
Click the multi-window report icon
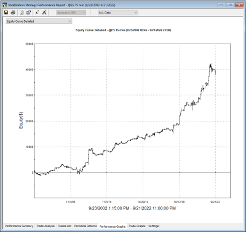28,12
